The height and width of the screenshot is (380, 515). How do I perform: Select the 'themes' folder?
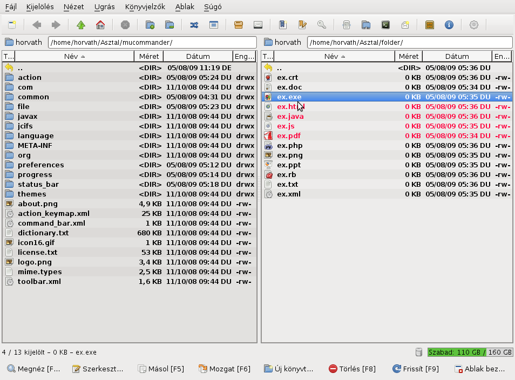coord(130,194)
